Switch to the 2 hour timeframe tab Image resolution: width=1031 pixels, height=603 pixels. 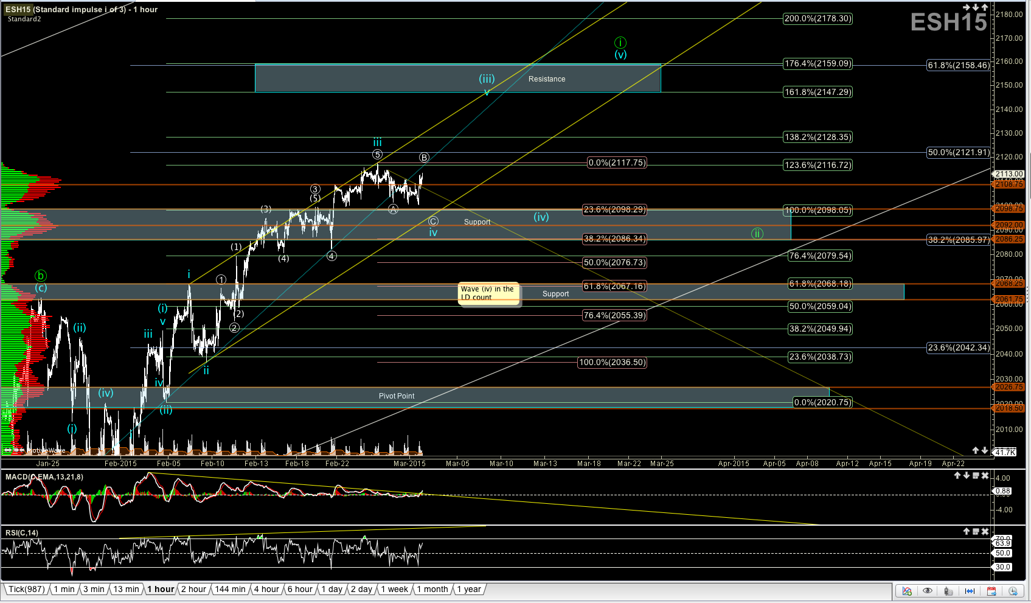193,589
